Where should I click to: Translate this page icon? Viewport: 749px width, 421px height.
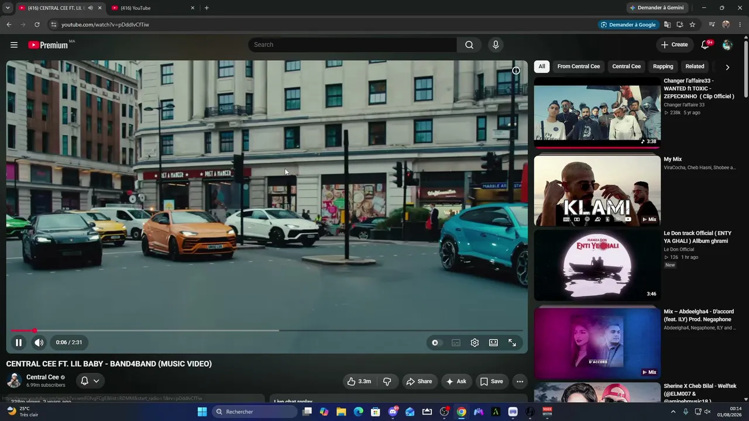pos(667,25)
